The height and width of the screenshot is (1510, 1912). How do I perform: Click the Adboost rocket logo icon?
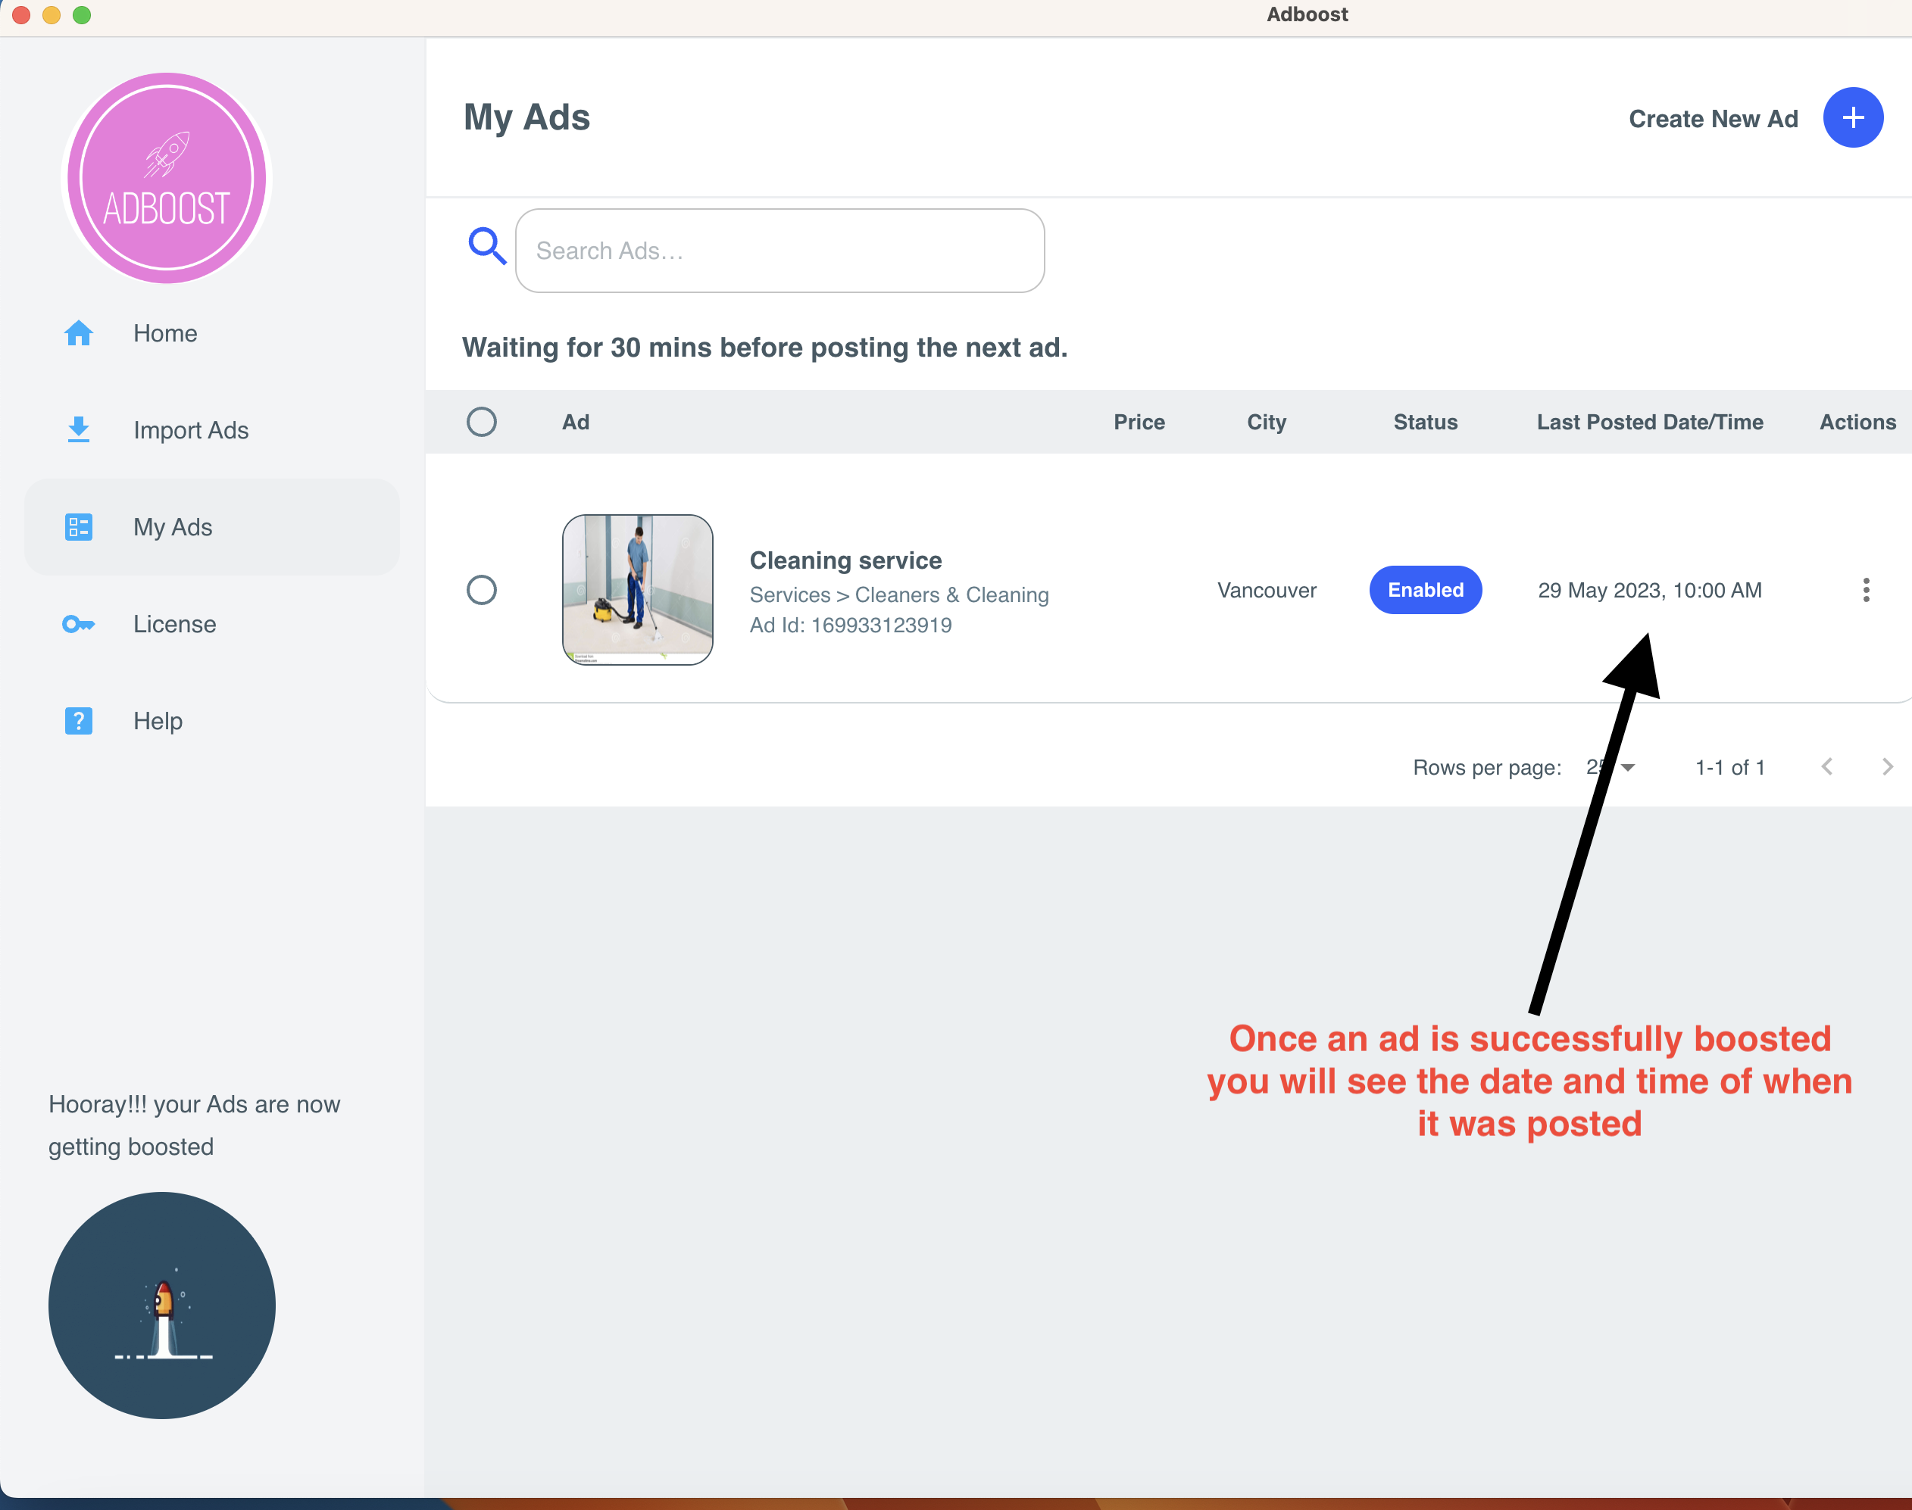167,177
